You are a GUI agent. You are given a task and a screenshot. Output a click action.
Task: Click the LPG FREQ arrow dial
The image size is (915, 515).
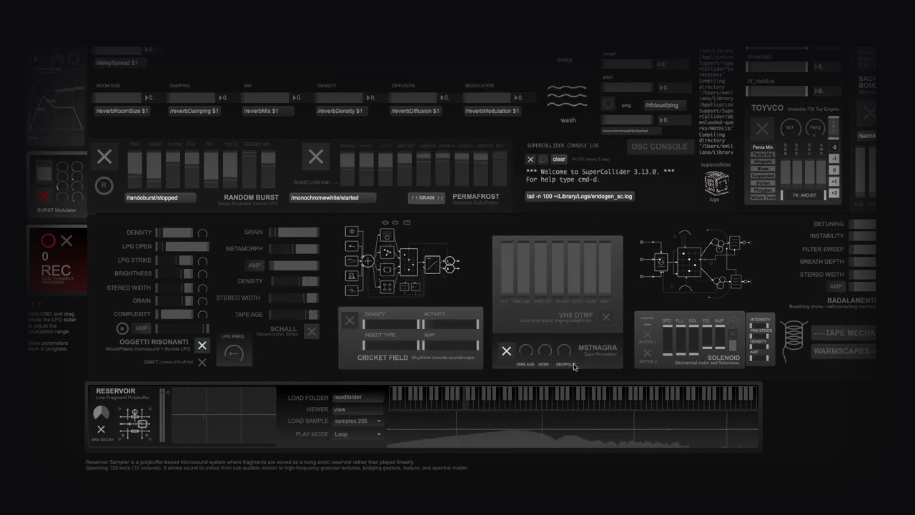[234, 353]
